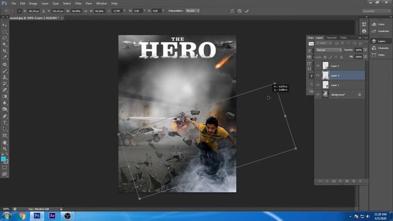Select the Gradient tool

(4, 96)
